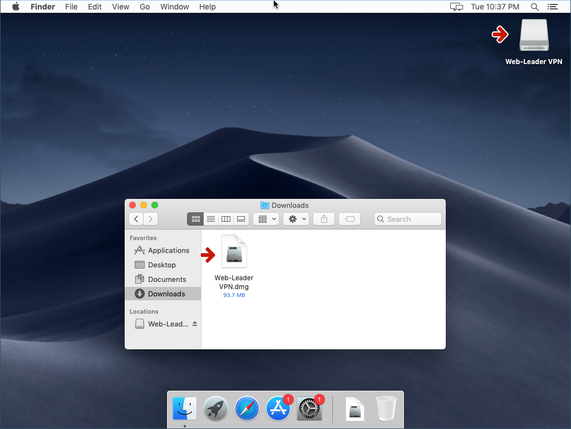Switch to icon view

click(x=195, y=219)
